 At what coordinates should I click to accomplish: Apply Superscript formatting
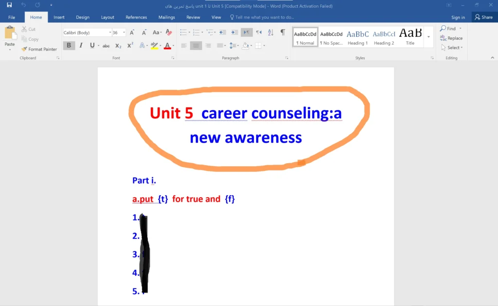click(x=129, y=45)
